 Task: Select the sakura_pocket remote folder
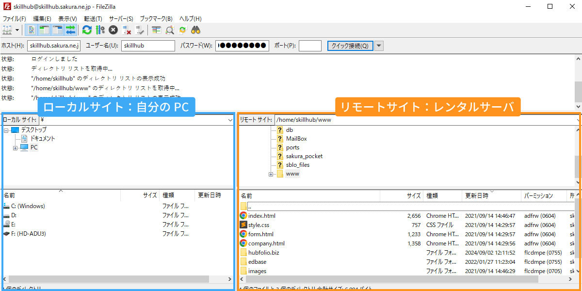pyautogui.click(x=304, y=156)
